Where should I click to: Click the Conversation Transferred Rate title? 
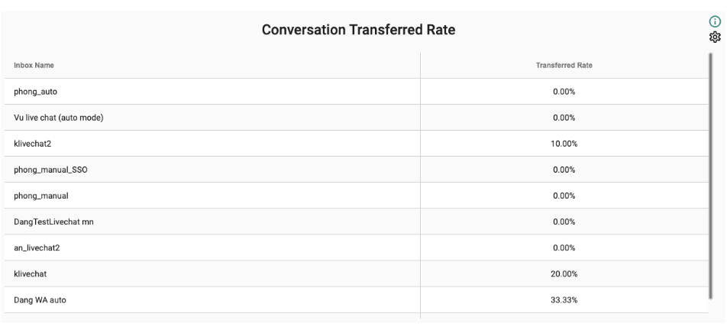tap(358, 30)
